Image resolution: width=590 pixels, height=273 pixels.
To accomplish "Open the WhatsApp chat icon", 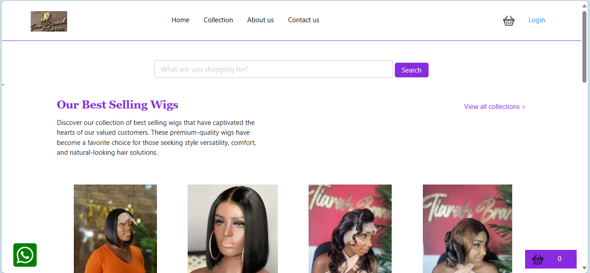I will coord(25,255).
